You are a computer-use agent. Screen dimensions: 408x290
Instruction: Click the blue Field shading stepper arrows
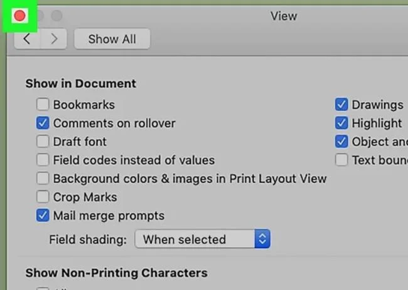coord(262,239)
